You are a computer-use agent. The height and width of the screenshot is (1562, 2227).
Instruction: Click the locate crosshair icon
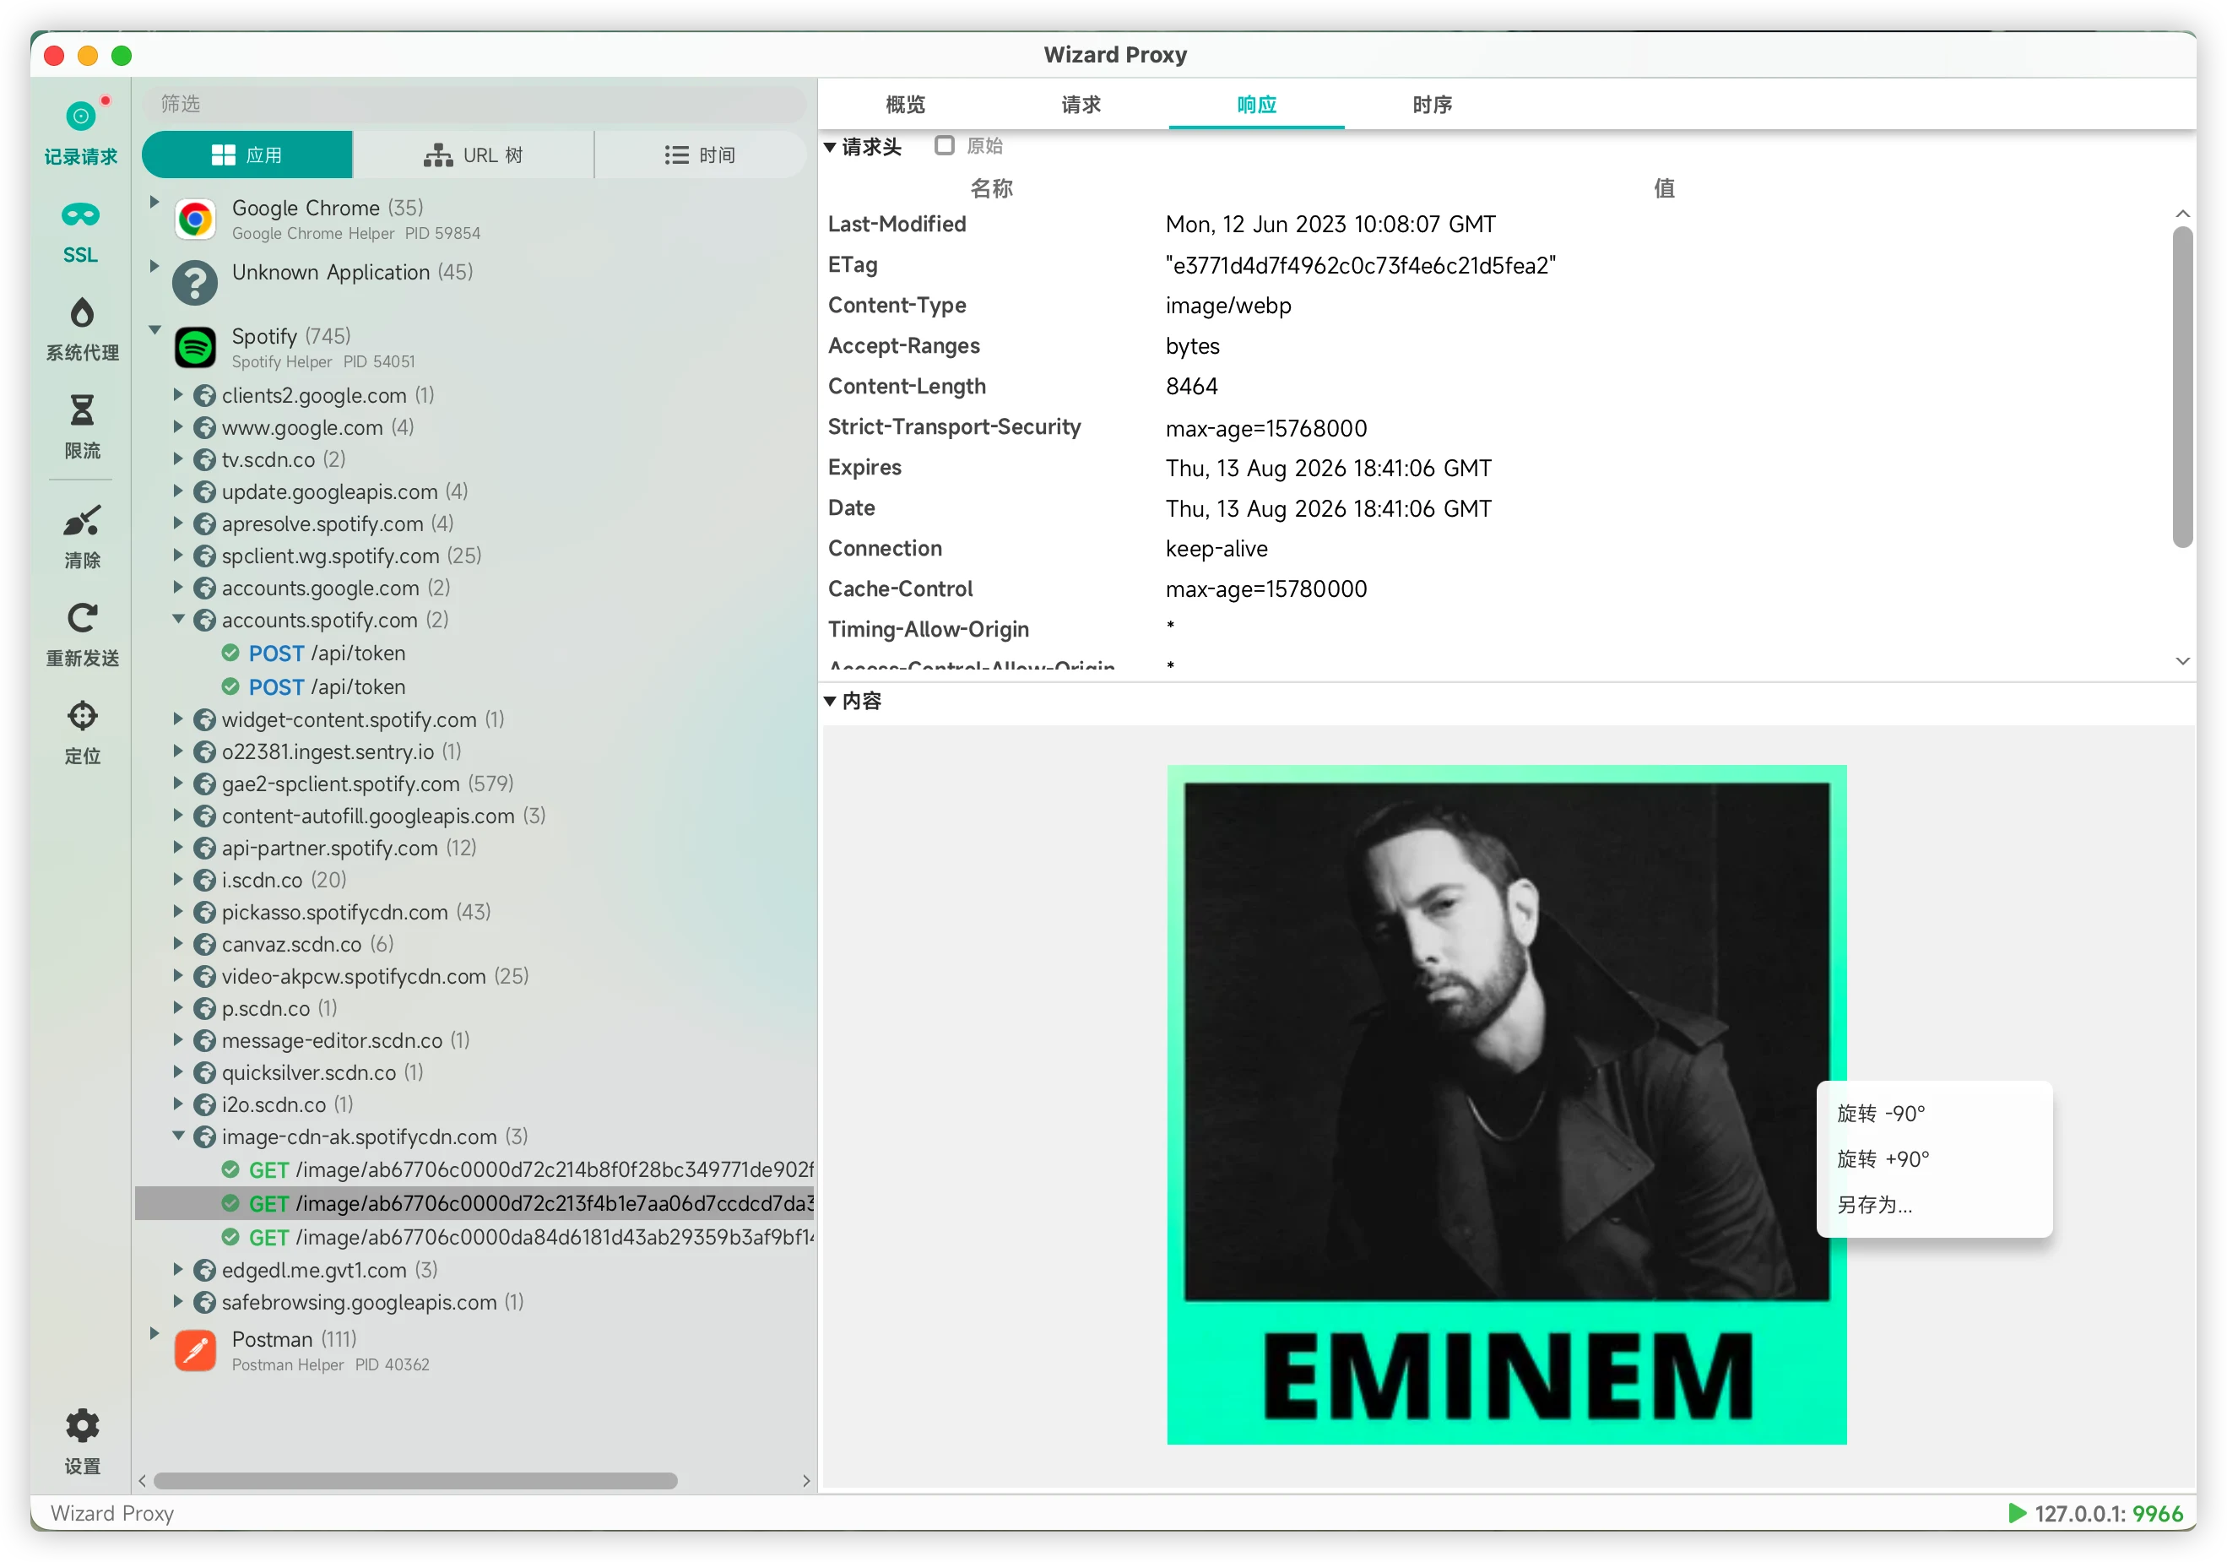pos(82,716)
